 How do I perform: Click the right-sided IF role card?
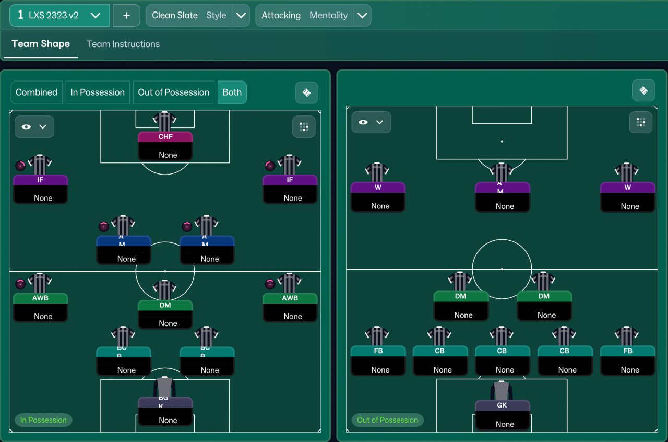pyautogui.click(x=290, y=189)
